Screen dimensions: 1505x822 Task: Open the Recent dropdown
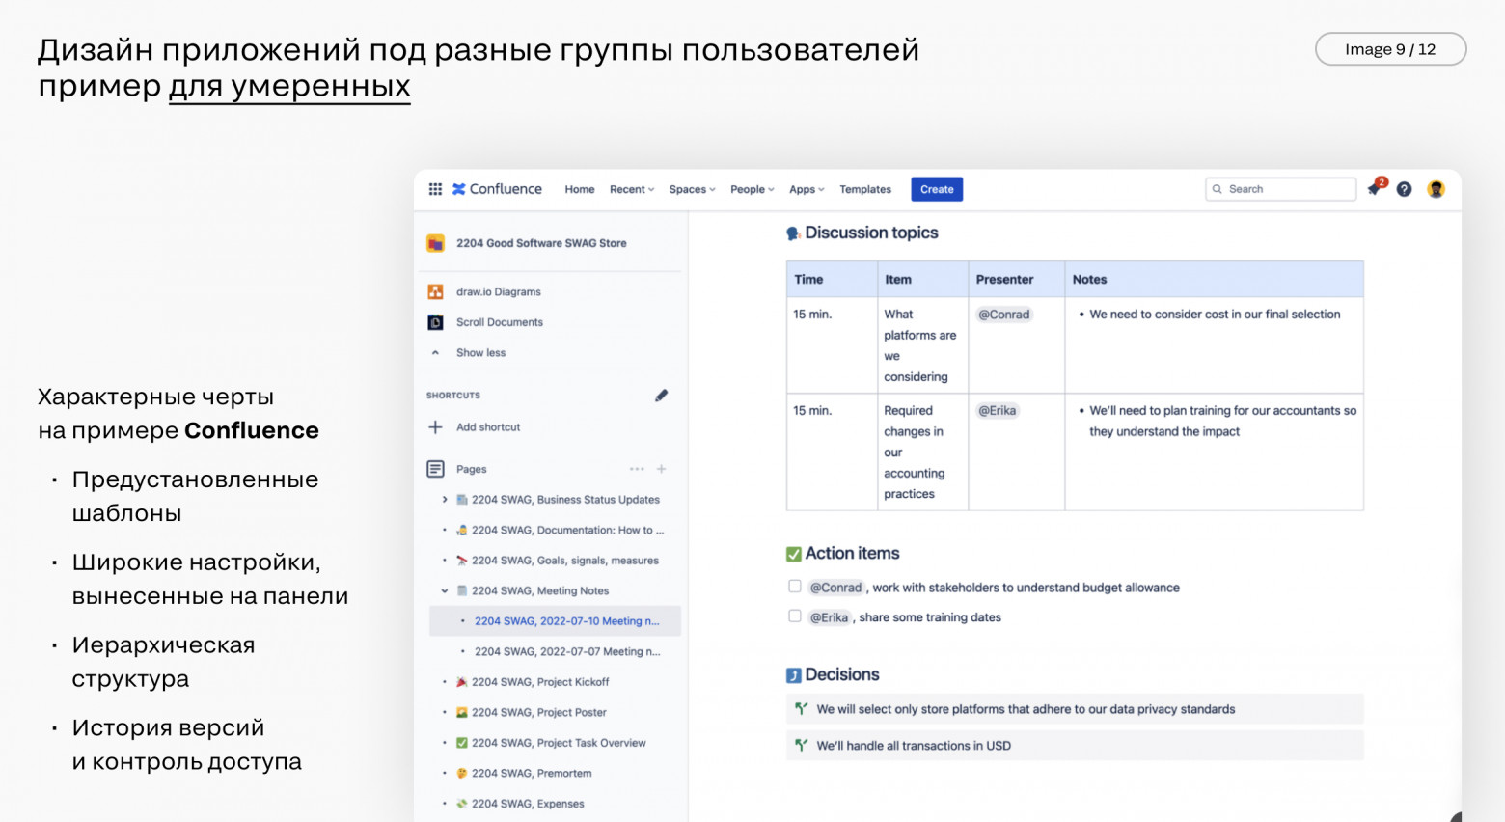pos(630,189)
